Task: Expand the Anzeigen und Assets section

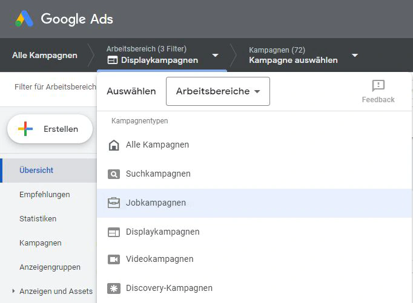Action: [13, 291]
